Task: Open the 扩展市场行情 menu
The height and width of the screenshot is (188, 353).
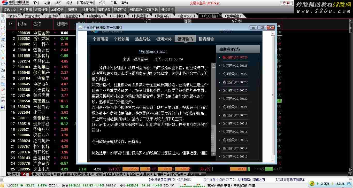Action: [86, 3]
